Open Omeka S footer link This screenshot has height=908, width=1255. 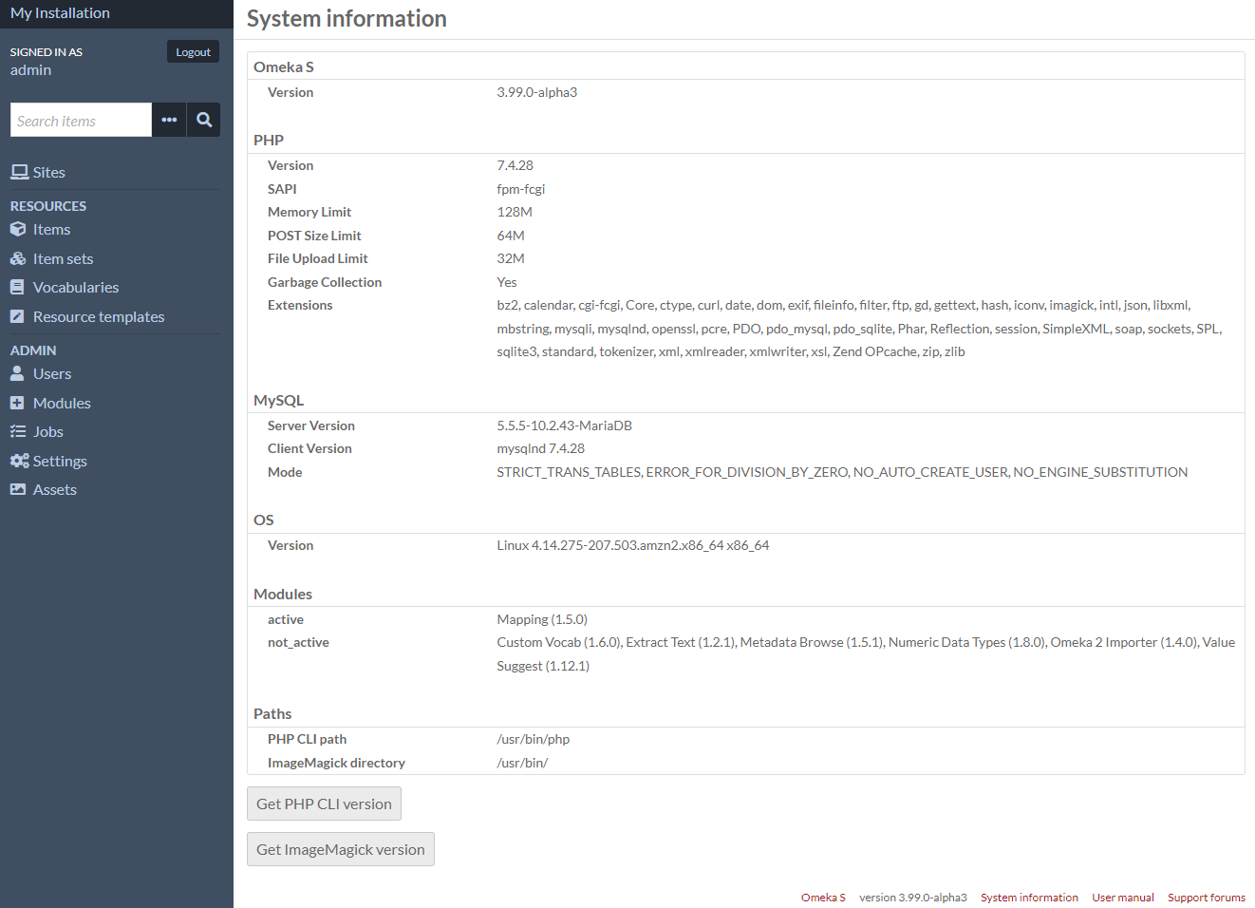(823, 898)
